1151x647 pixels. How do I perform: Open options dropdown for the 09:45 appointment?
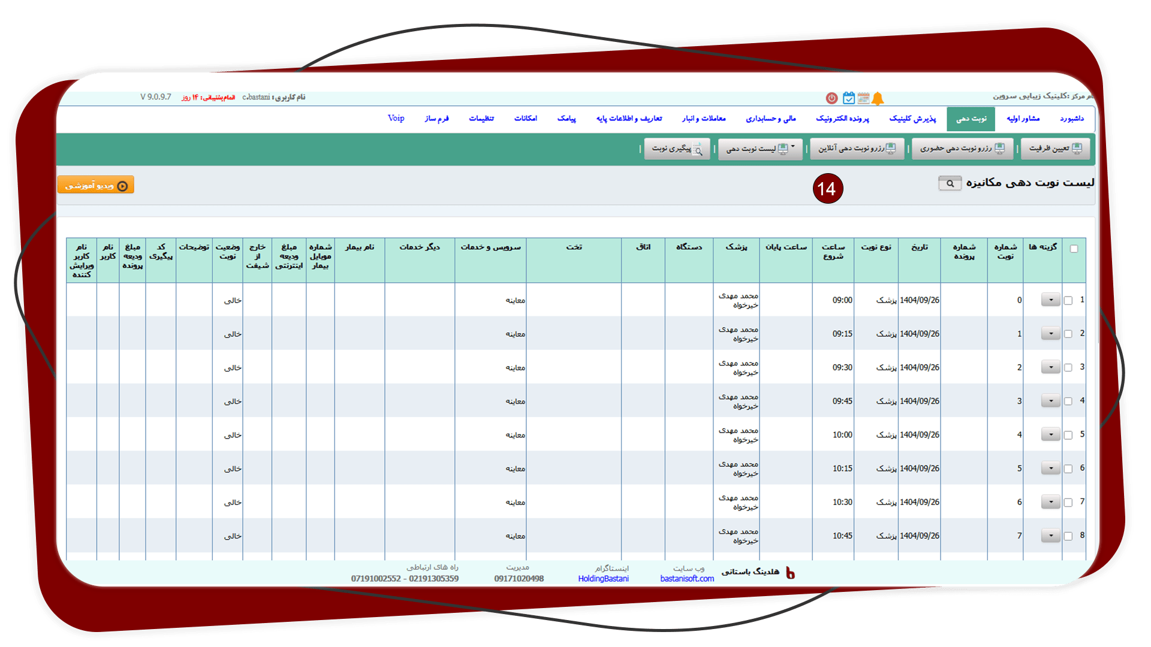pyautogui.click(x=1051, y=401)
